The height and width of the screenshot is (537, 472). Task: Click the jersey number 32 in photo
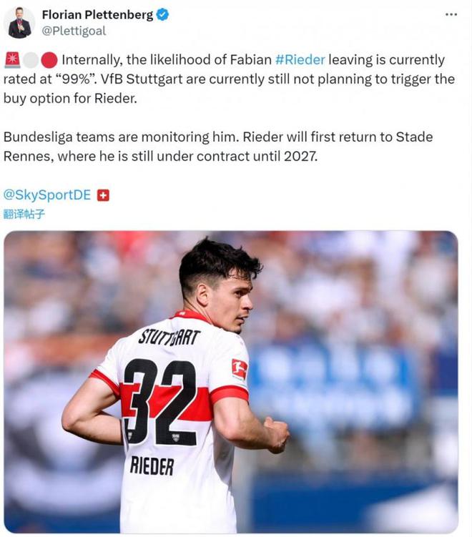coord(159,400)
